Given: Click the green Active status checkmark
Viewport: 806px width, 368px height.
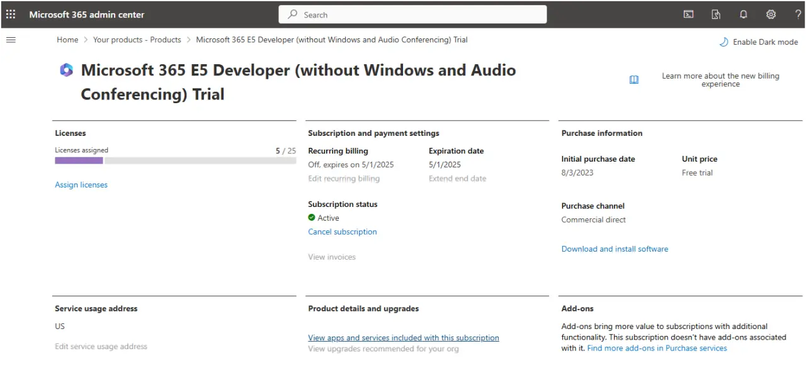Looking at the screenshot, I should (x=312, y=218).
